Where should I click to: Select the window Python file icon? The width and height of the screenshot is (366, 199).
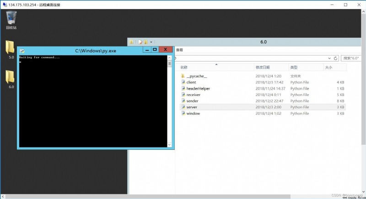183,113
